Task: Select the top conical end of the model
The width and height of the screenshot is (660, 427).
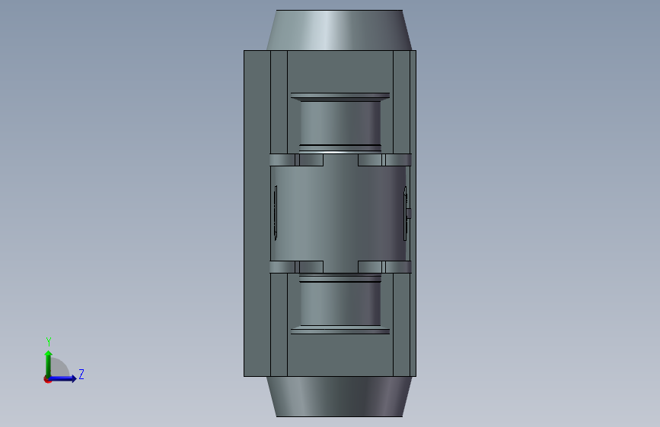Action: (x=340, y=30)
